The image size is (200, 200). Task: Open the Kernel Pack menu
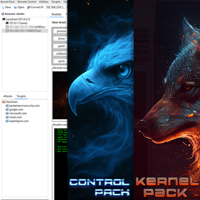click(x=8, y=2)
